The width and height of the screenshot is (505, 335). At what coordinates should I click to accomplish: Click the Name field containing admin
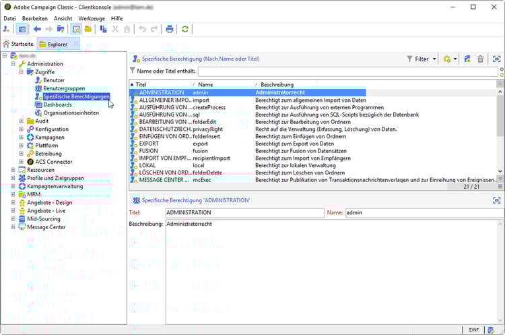click(x=425, y=213)
